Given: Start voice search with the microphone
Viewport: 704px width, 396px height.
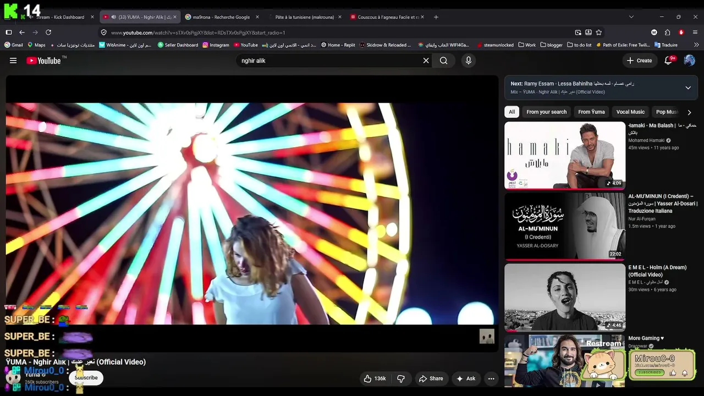Looking at the screenshot, I should [469, 61].
